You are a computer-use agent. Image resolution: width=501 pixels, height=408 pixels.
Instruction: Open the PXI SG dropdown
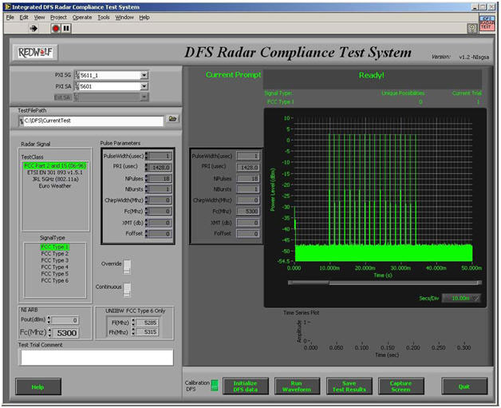[144, 75]
